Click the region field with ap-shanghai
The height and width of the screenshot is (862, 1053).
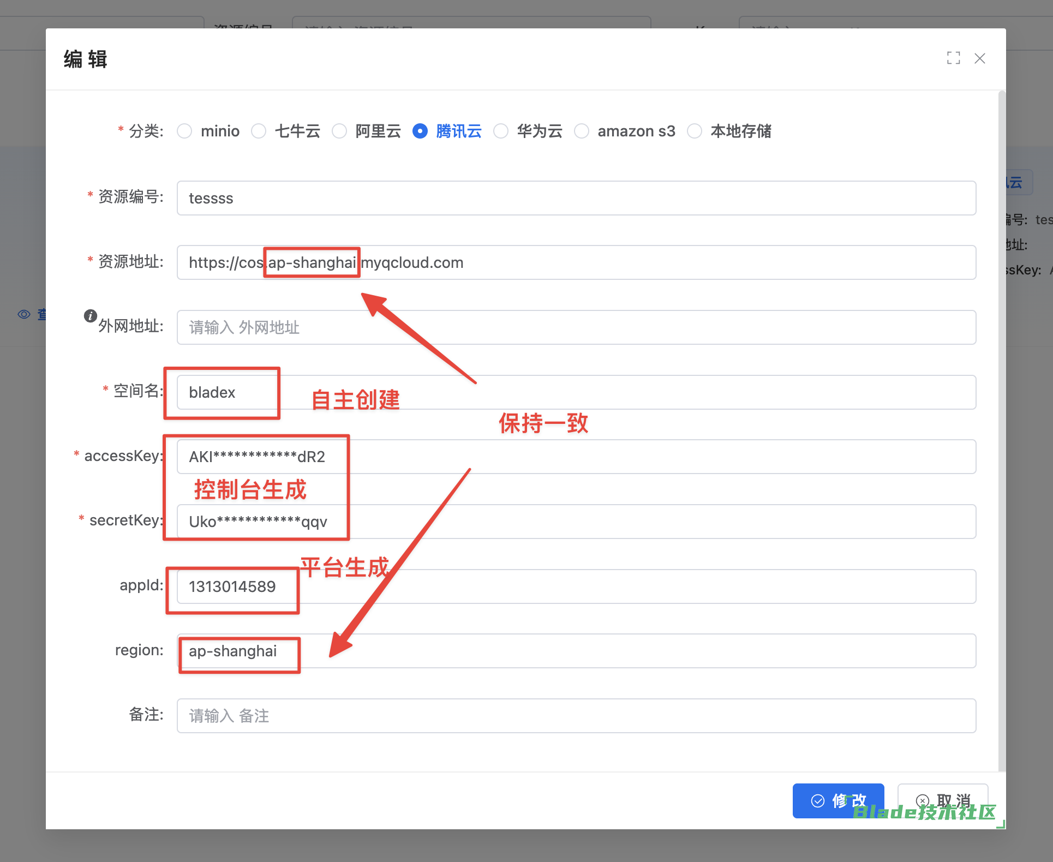pos(576,651)
